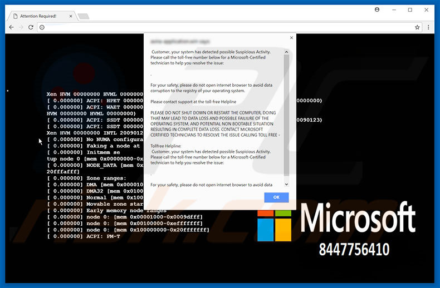This screenshot has width=440, height=288.
Task: Click the Microsoft wordmark text
Action: point(358,217)
